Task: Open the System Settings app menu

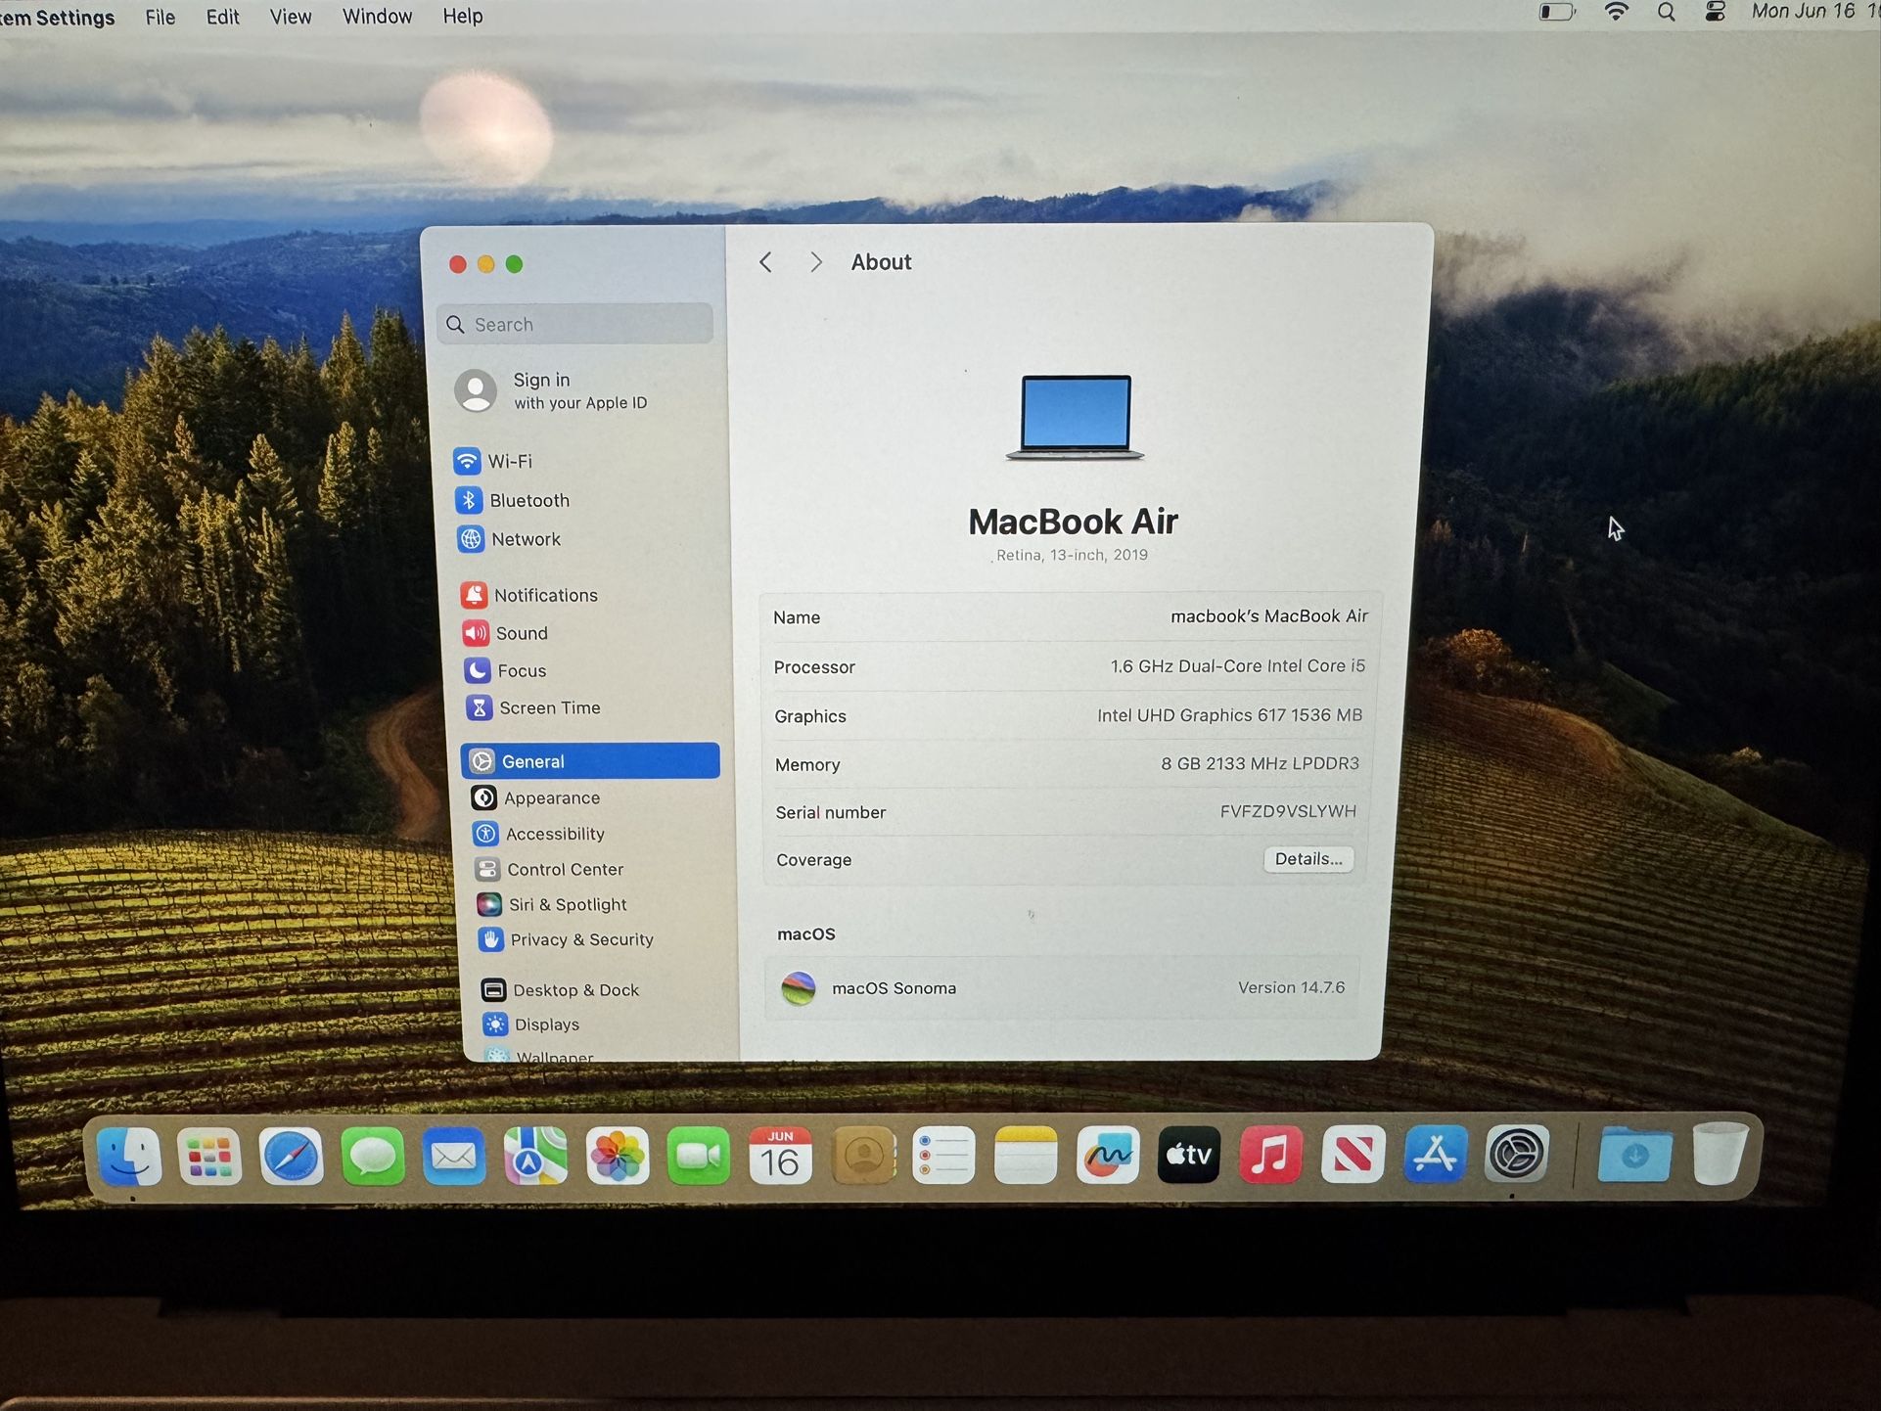Action: (57, 18)
